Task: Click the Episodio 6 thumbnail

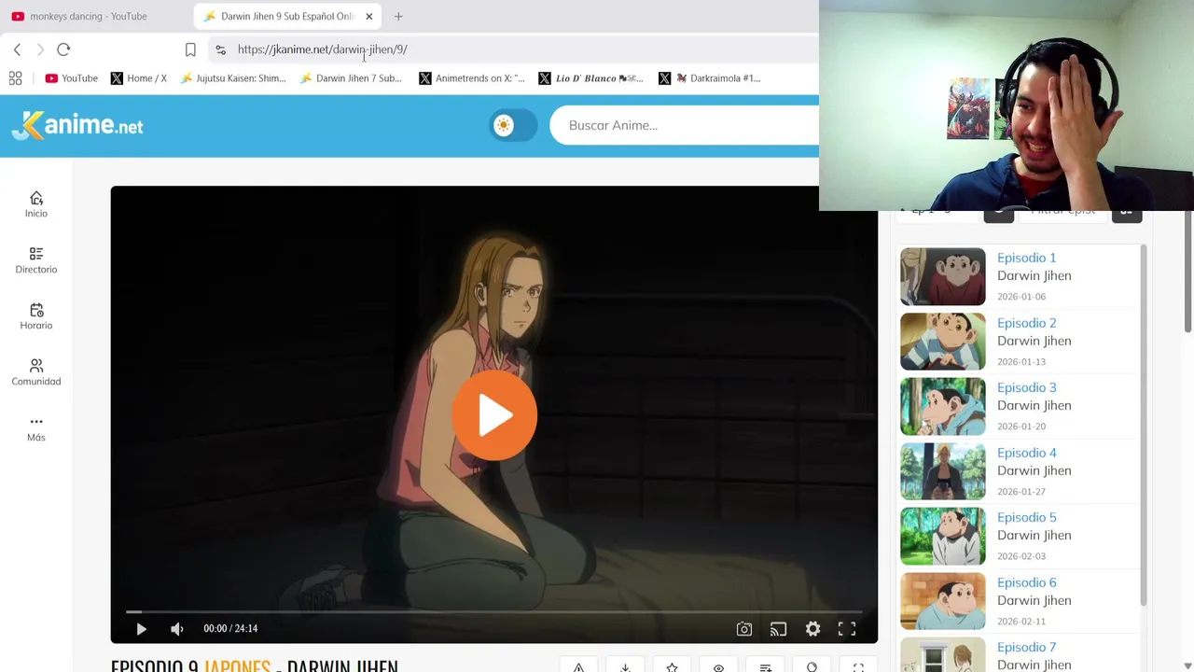Action: (942, 601)
